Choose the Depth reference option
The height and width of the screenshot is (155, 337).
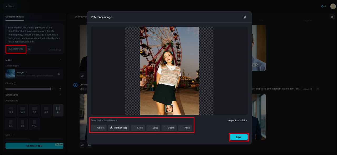pos(169,128)
